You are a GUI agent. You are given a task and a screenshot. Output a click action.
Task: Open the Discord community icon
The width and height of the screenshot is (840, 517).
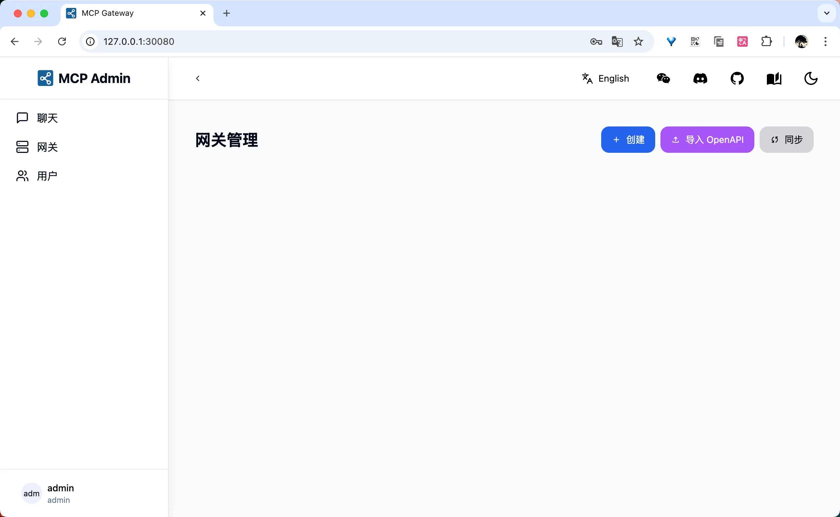click(700, 78)
